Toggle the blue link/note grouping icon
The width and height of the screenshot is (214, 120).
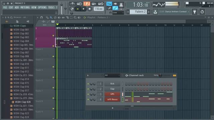(x=115, y=8)
